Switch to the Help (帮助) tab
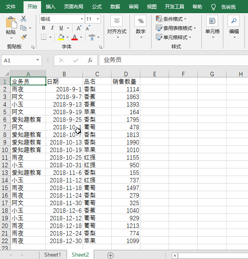The width and height of the screenshot is (248, 259). (197, 7)
